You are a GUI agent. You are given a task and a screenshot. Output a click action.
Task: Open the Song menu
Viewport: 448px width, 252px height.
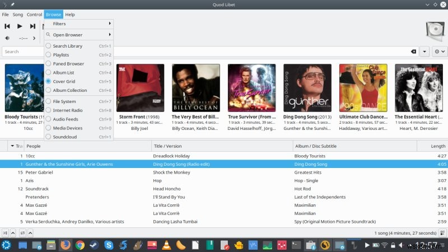point(18,15)
